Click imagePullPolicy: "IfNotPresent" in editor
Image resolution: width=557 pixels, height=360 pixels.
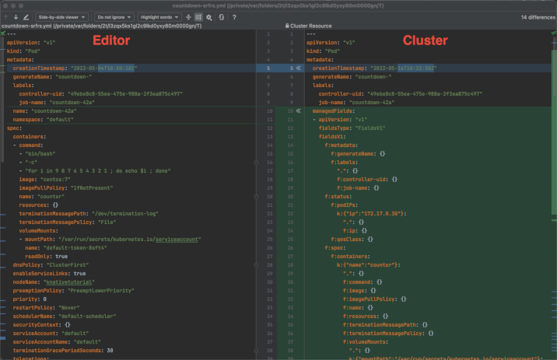(x=66, y=188)
